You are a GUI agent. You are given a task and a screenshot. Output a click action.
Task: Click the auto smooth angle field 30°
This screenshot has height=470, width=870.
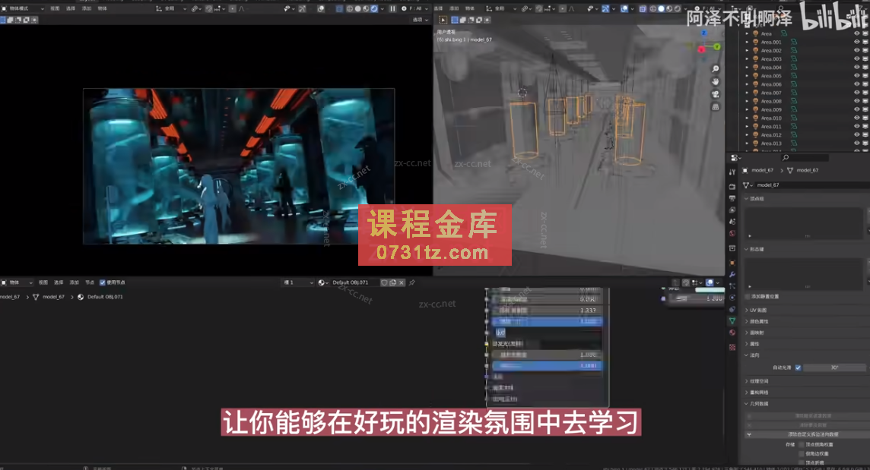click(x=835, y=367)
